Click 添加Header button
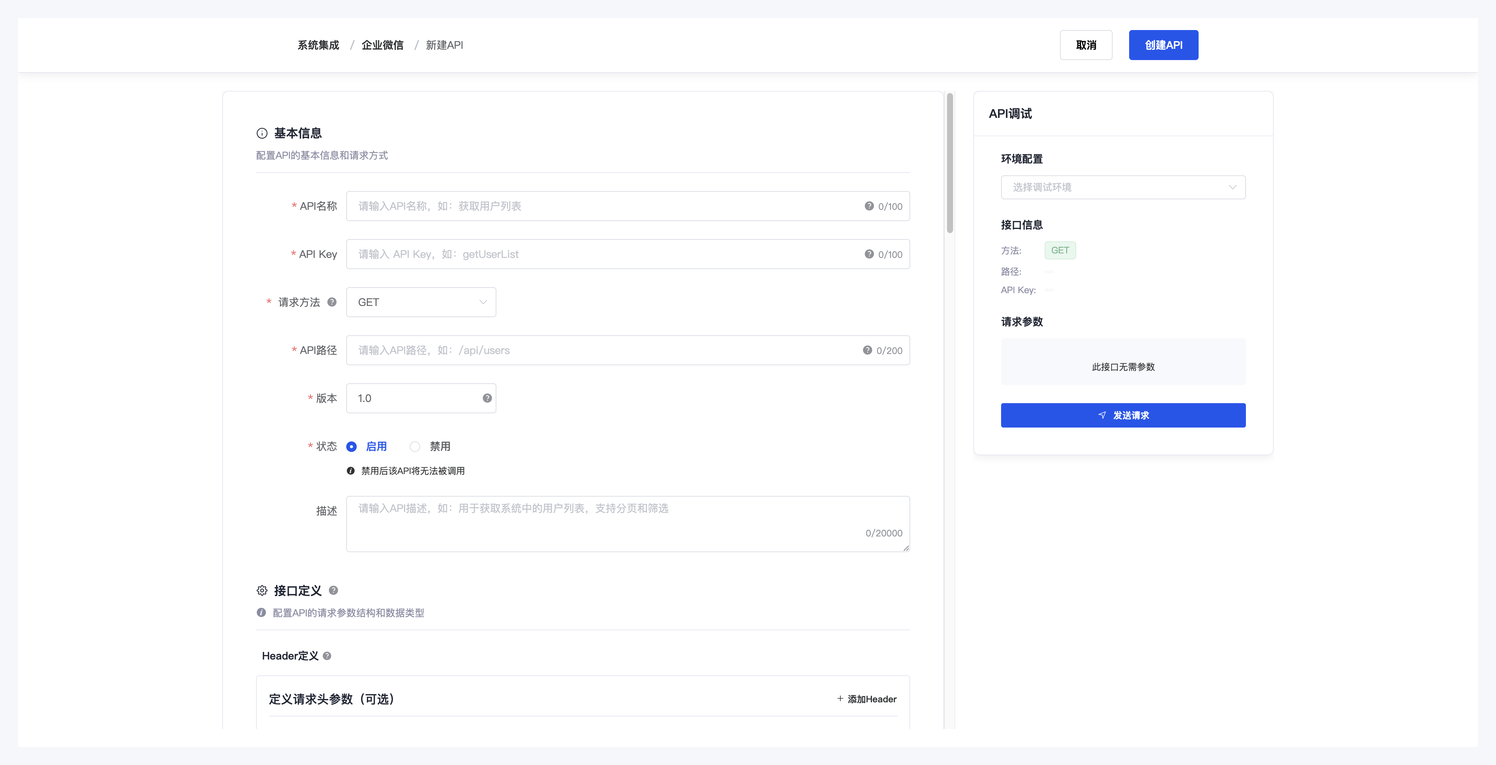1496x765 pixels. pyautogui.click(x=867, y=699)
